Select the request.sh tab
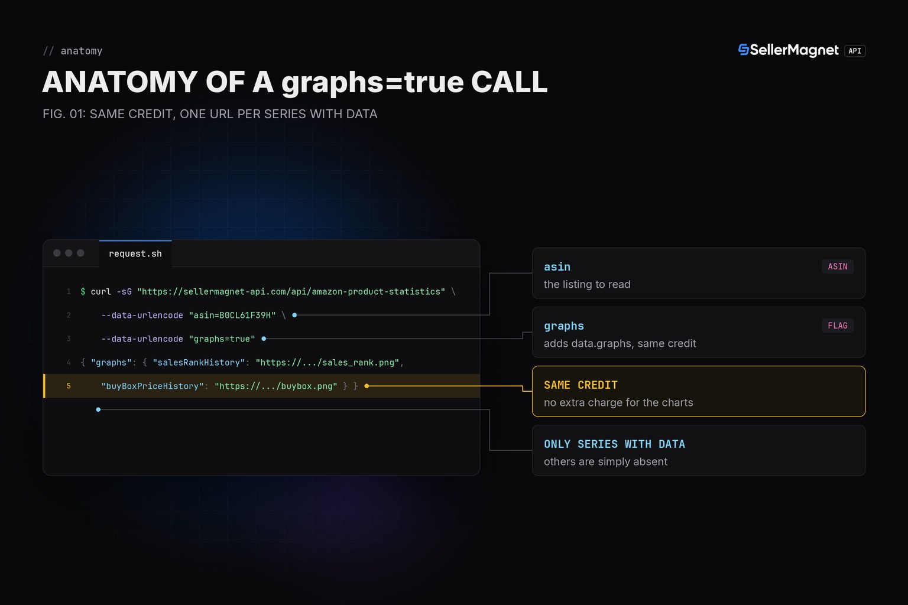The image size is (908, 605). pos(135,253)
